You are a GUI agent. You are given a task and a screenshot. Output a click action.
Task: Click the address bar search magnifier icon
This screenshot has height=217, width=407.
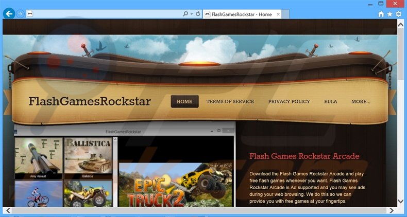pos(185,14)
